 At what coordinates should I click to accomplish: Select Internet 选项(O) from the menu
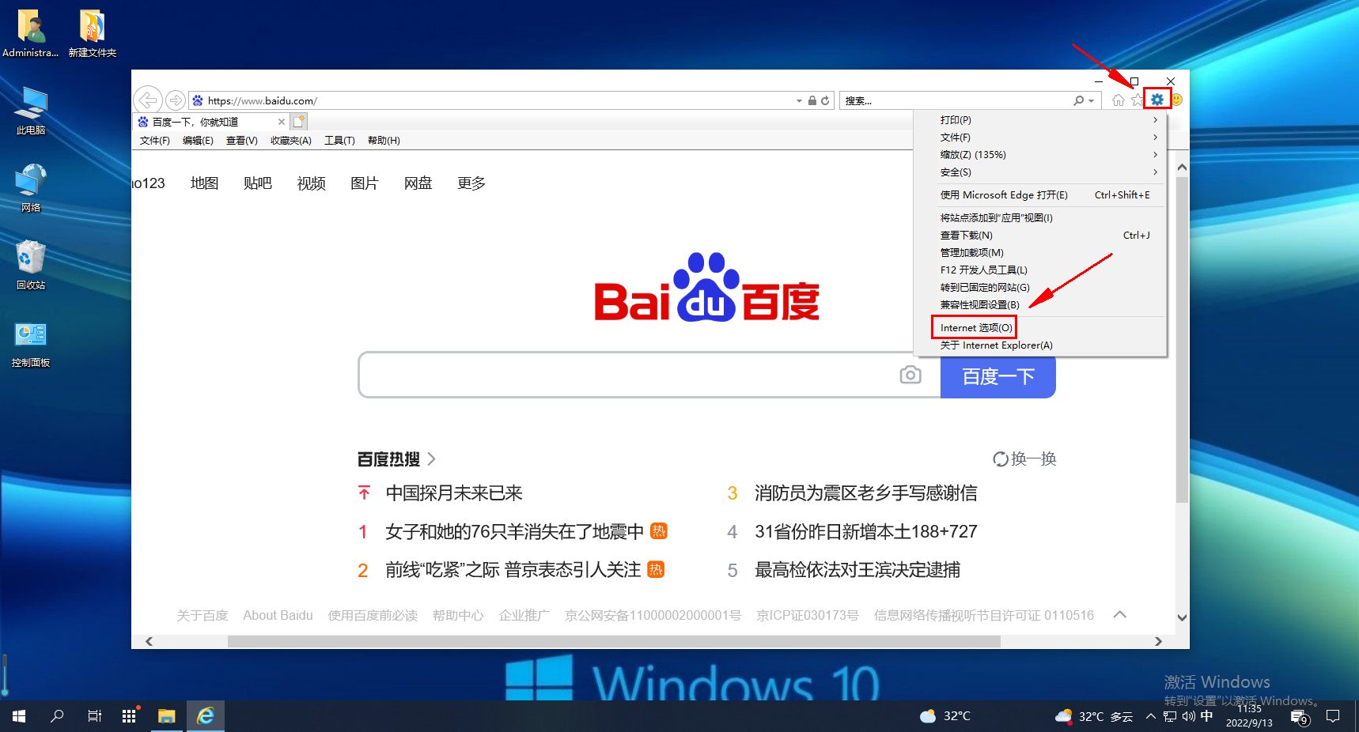(975, 327)
